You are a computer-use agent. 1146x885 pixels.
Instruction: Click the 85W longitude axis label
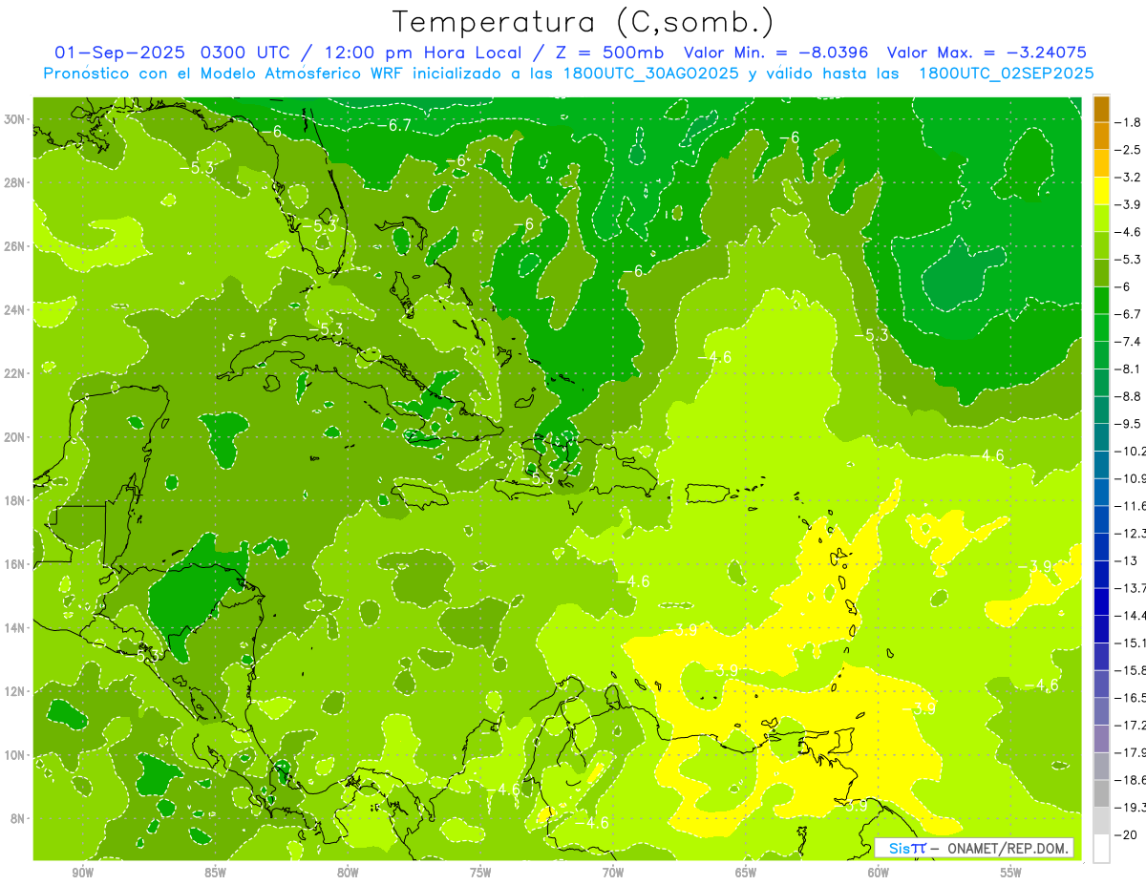(x=216, y=874)
